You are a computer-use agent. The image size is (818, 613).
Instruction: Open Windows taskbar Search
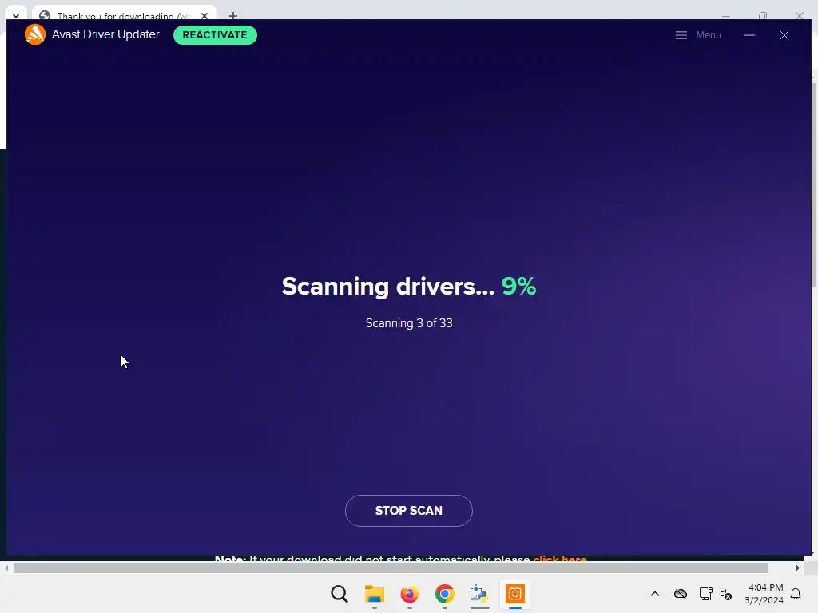pos(339,594)
